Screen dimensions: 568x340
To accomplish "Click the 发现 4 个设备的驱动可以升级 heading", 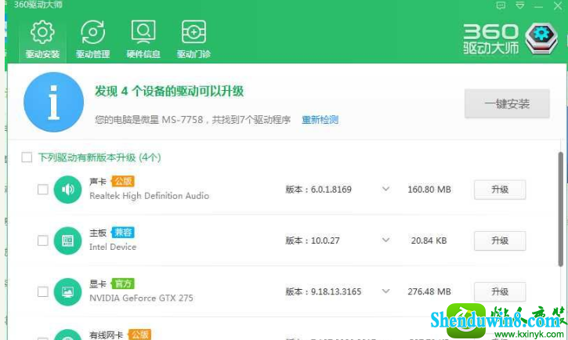I will pos(169,91).
